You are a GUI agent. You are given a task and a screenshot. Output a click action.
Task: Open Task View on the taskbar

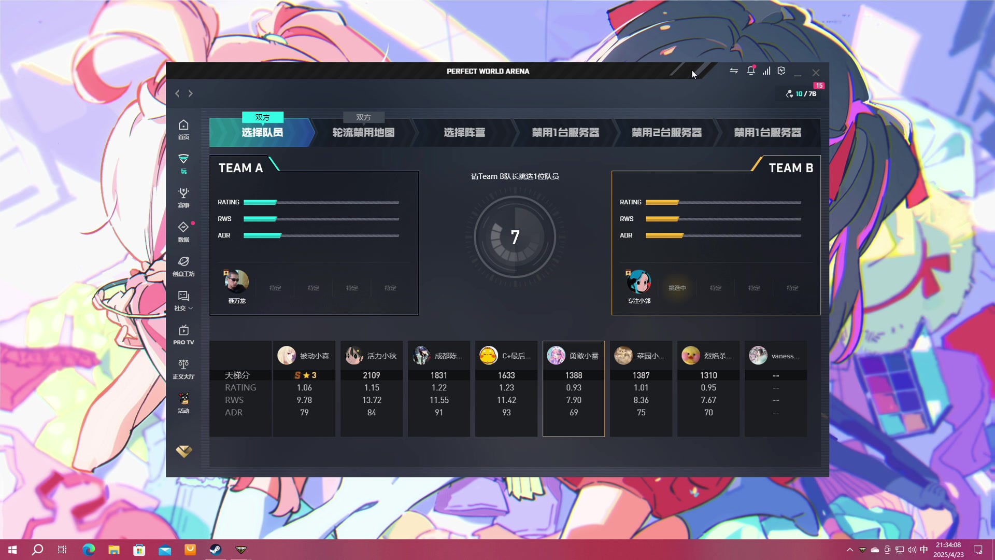(x=62, y=550)
